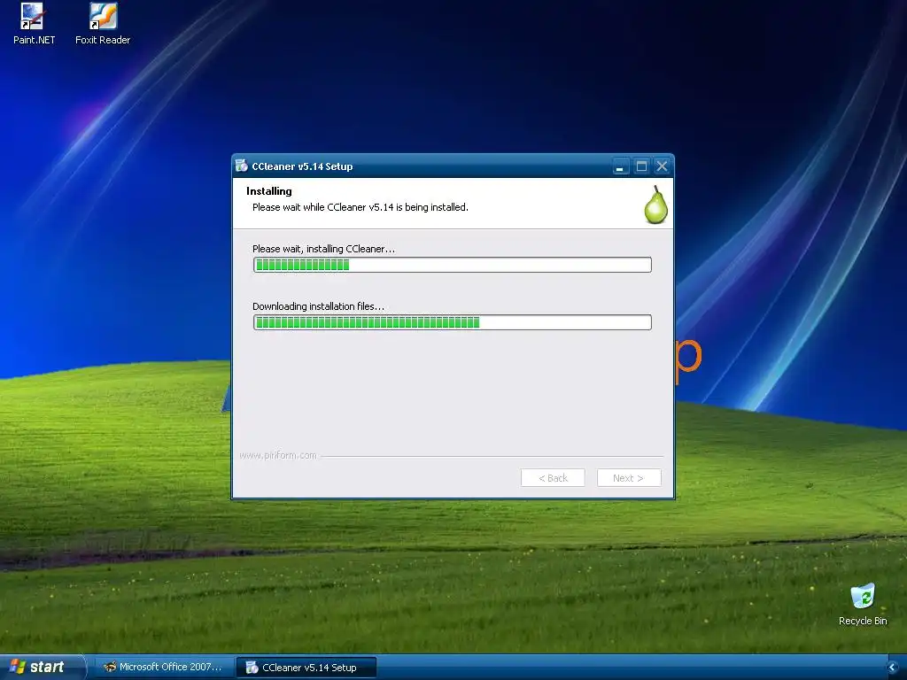Click the Next button in installer
Viewport: 907px width, 680px height.
pos(629,477)
